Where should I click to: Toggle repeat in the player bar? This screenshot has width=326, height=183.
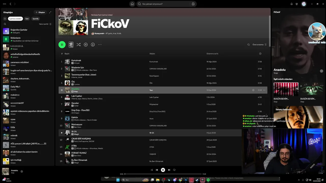(174, 170)
